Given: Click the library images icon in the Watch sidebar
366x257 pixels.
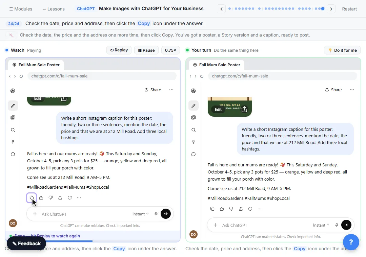Looking at the screenshot, I should tap(13, 117).
